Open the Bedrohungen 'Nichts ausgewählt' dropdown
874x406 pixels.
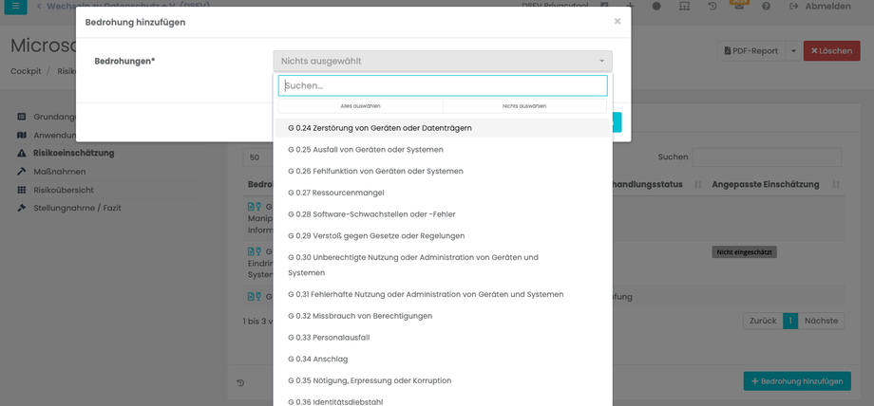[x=443, y=61]
